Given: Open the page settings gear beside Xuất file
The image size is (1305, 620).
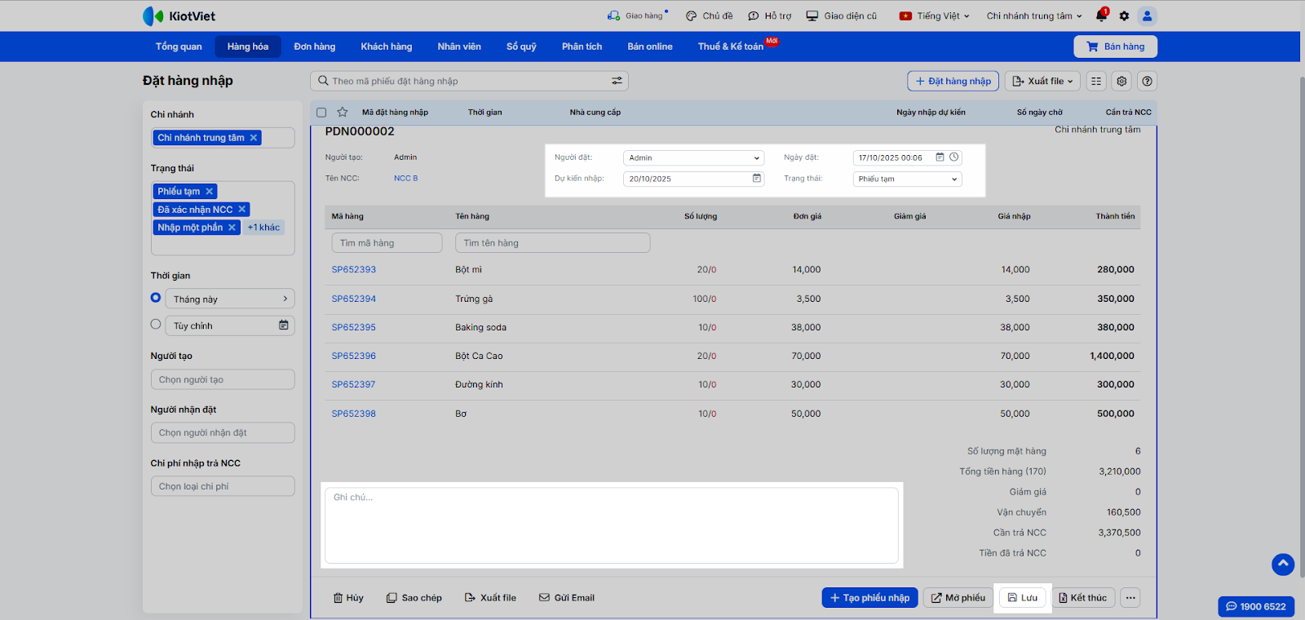Looking at the screenshot, I should [x=1122, y=81].
